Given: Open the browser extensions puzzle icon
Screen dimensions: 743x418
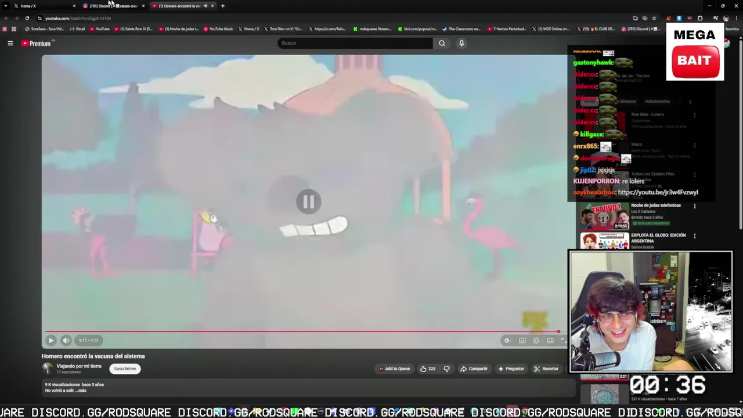Looking at the screenshot, I should [x=700, y=18].
